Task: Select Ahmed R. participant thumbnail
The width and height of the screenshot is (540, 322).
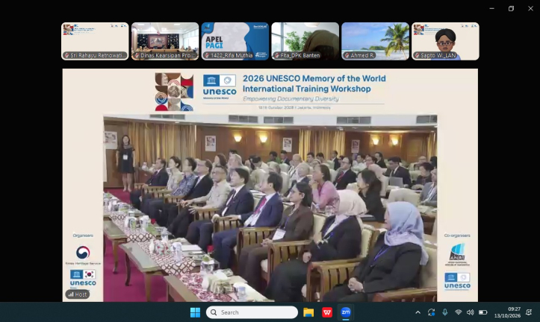Action: point(375,41)
